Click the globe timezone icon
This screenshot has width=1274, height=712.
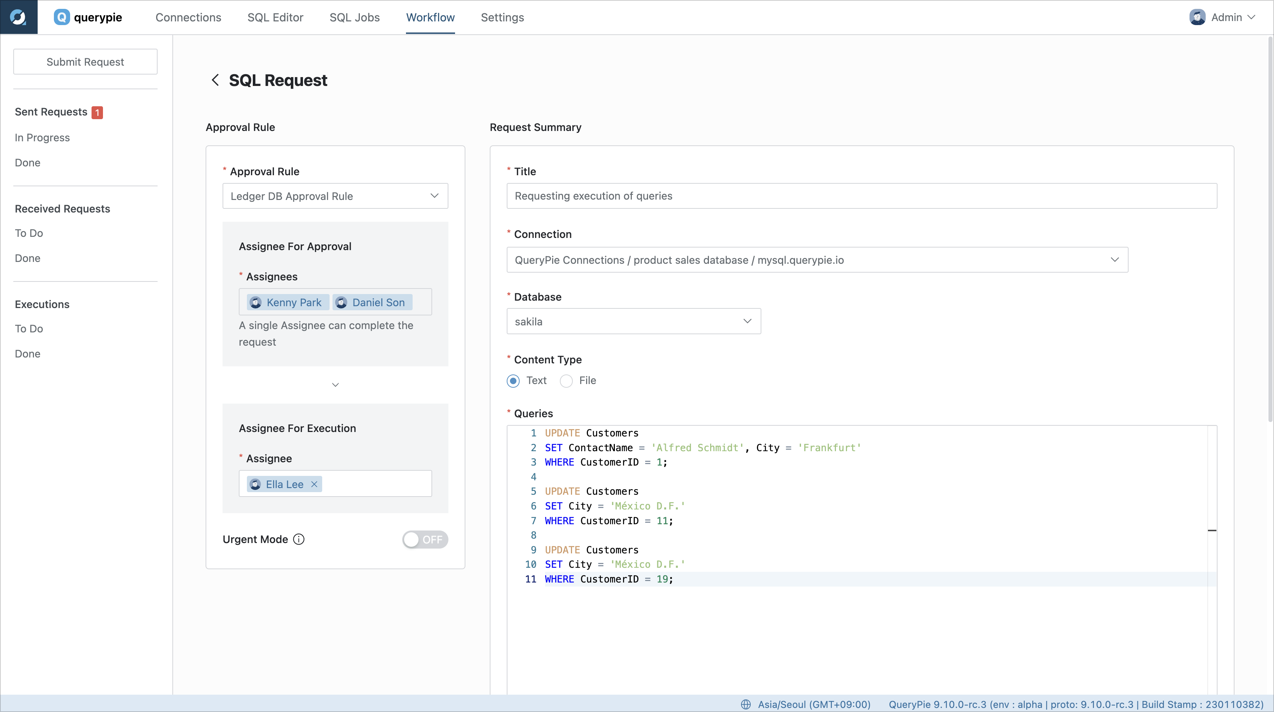pos(746,704)
